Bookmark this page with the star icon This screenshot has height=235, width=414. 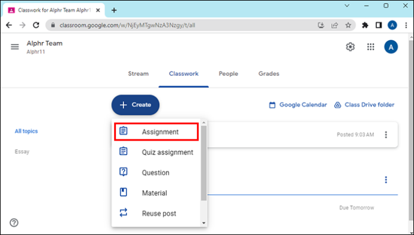pyautogui.click(x=348, y=25)
